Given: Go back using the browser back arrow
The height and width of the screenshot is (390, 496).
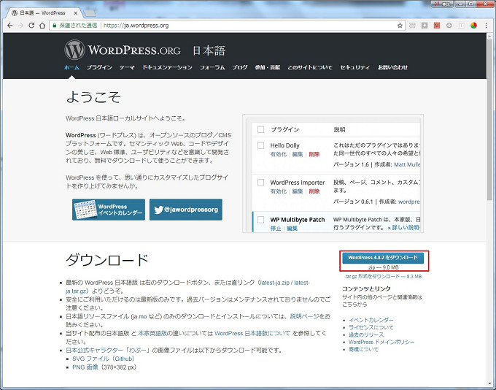Looking at the screenshot, I should (x=9, y=26).
